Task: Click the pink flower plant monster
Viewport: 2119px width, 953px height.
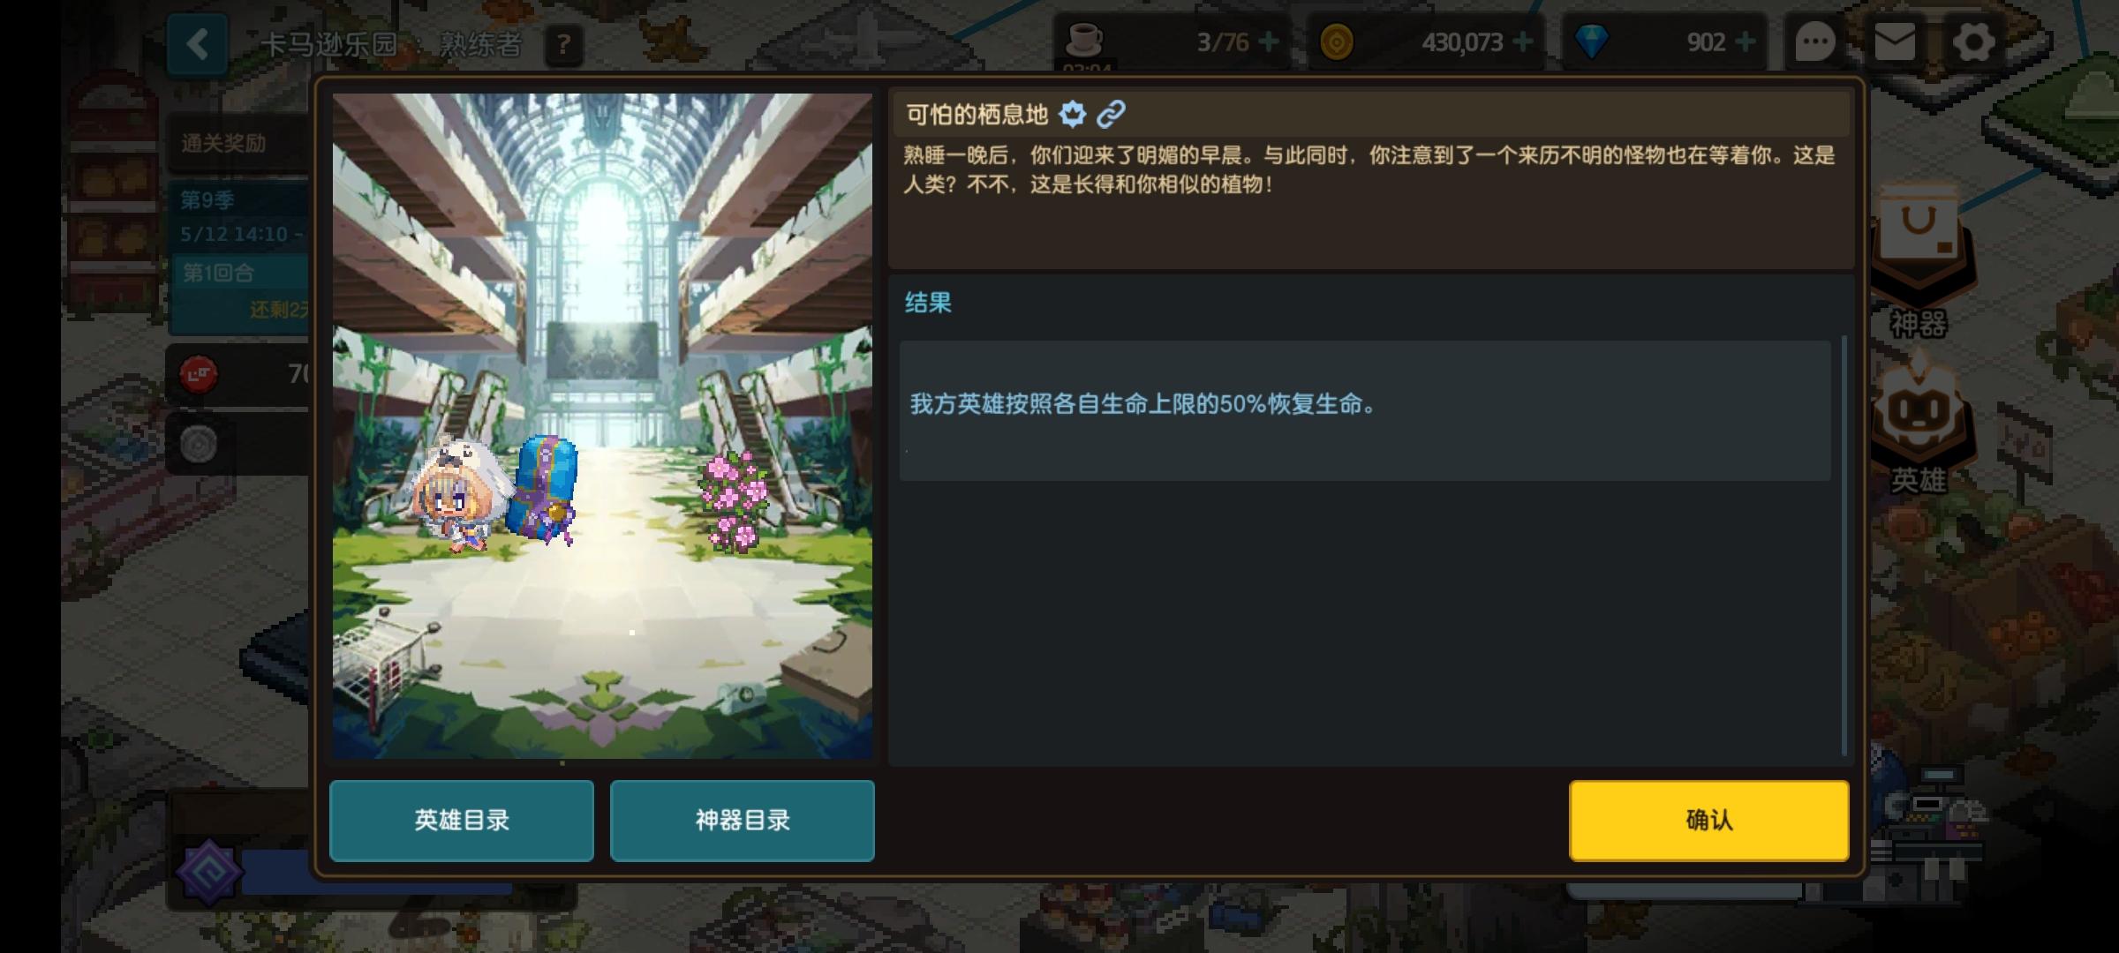Action: [x=734, y=499]
